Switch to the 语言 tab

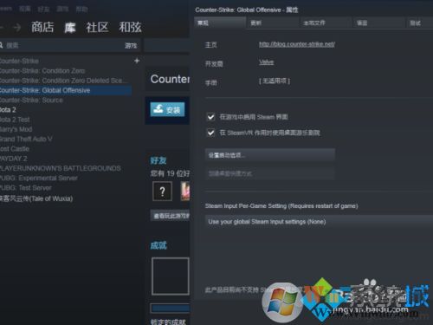(378, 23)
